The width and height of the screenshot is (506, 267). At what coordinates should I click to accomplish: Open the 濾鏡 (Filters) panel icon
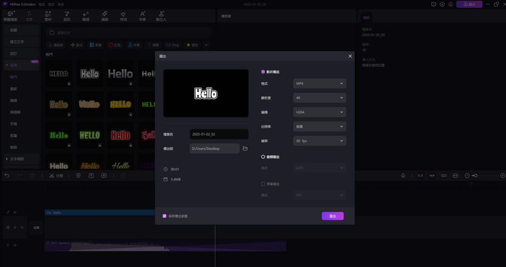[105, 16]
